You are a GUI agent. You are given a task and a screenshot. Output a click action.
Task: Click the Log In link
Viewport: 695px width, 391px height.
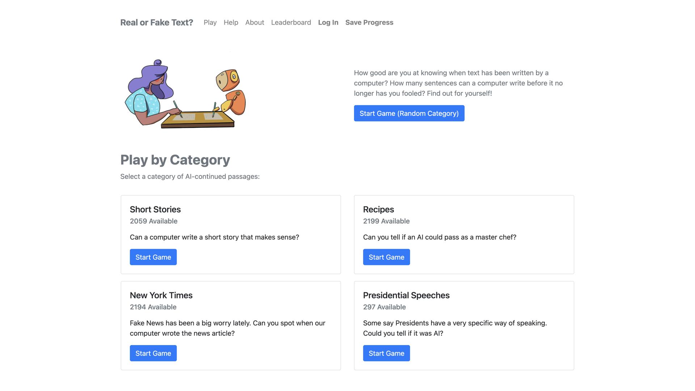pyautogui.click(x=328, y=22)
